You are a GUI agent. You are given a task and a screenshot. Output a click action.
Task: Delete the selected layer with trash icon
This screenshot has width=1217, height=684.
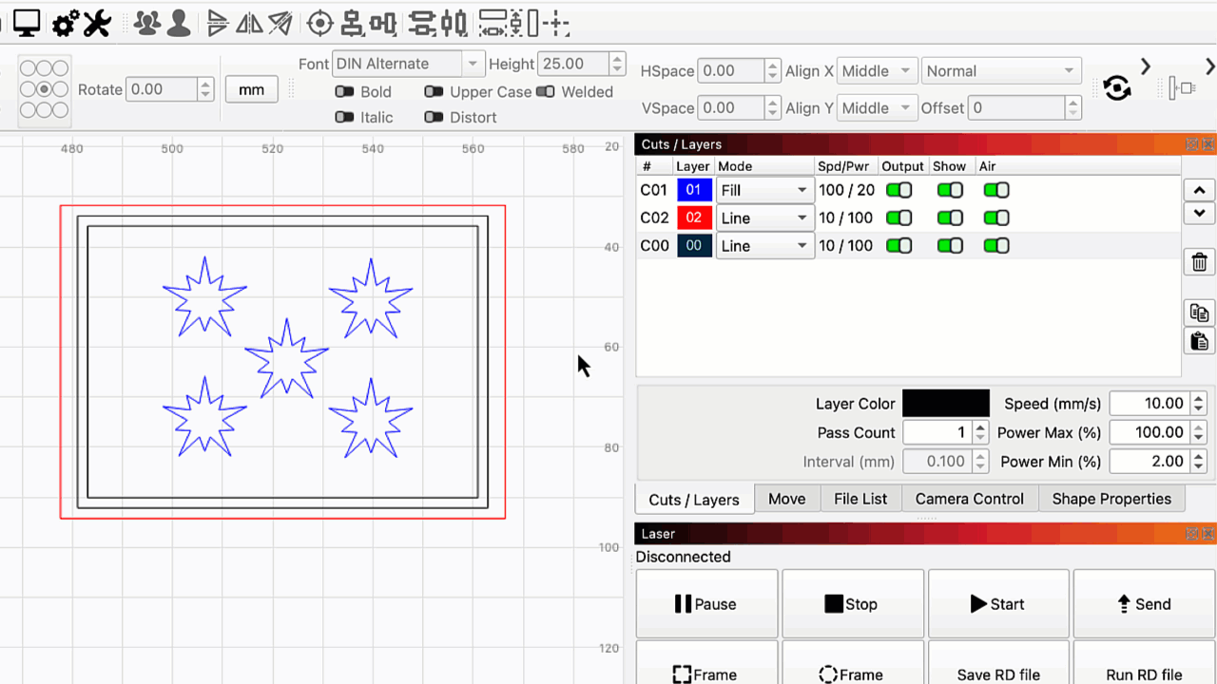pyautogui.click(x=1199, y=262)
